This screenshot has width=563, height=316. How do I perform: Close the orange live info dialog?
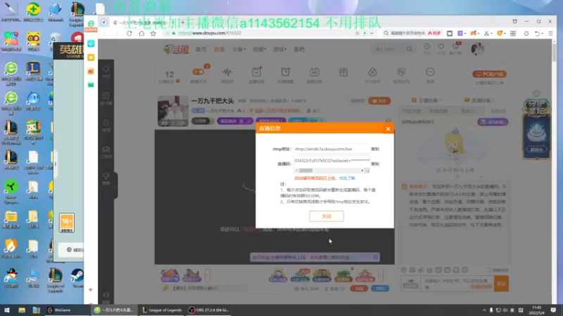point(388,129)
